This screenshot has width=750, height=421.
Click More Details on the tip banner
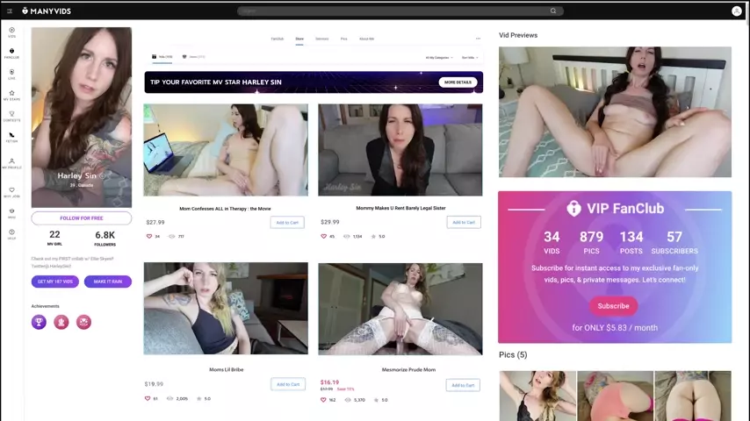[x=458, y=82]
